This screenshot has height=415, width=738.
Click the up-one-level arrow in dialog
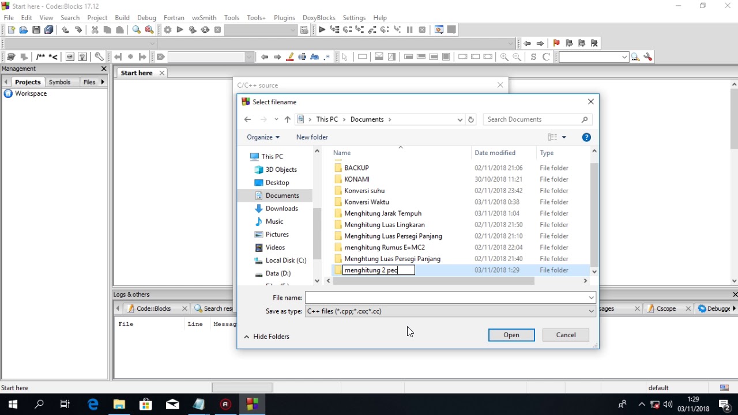287,119
